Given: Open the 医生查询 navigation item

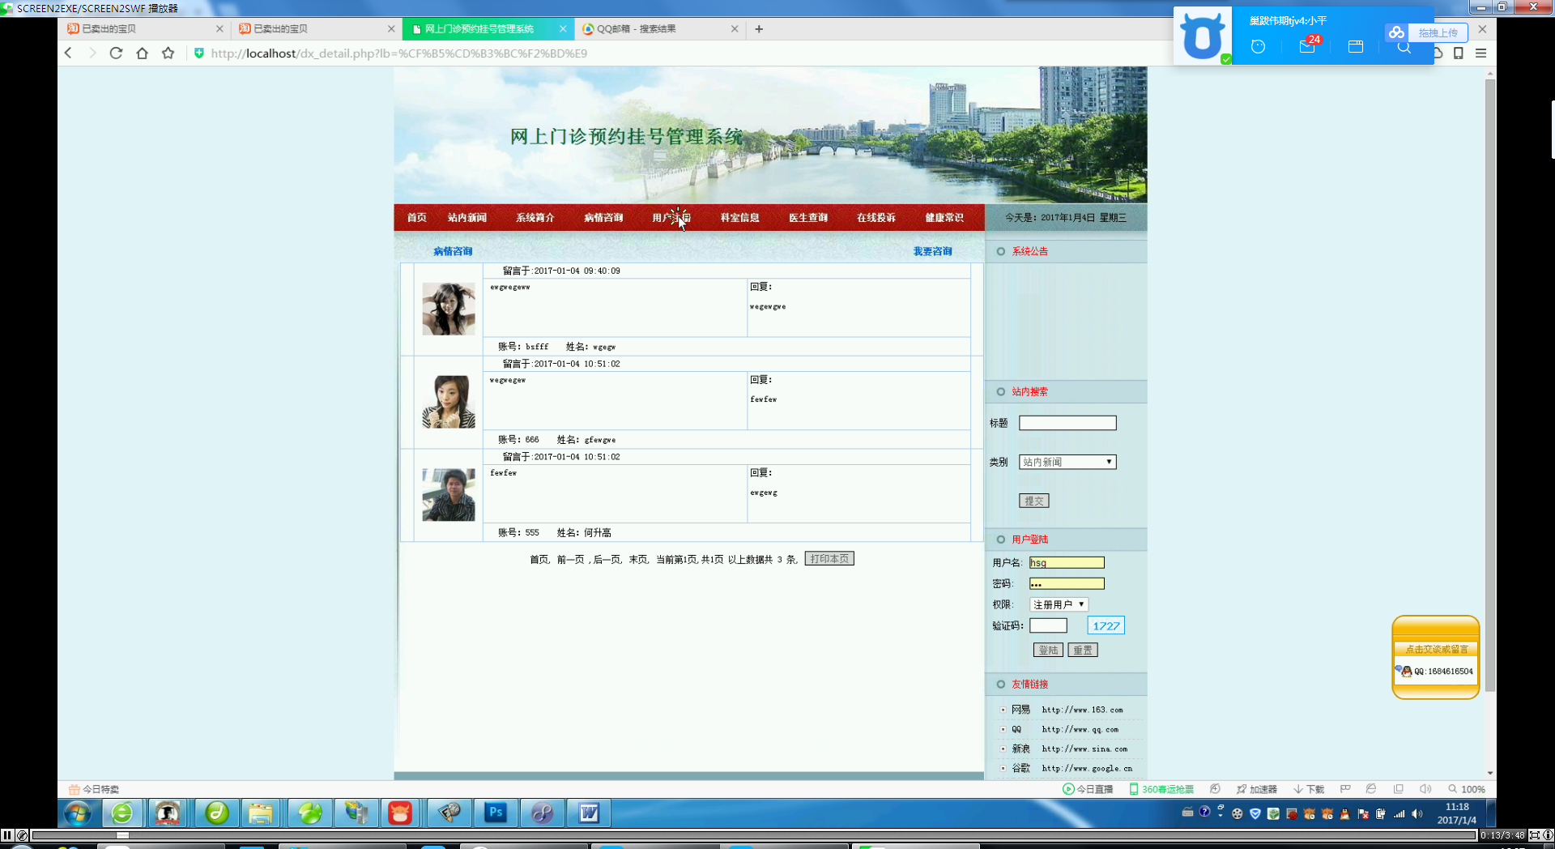Looking at the screenshot, I should point(808,217).
